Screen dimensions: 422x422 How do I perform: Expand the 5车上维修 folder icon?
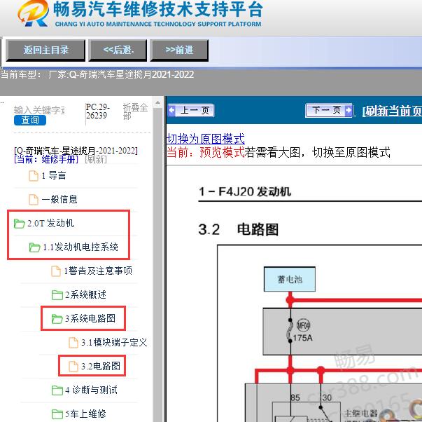57,414
